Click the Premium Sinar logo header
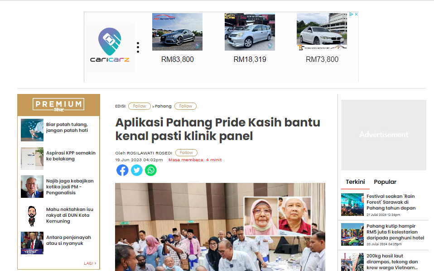This screenshot has width=434, height=271. 58,105
